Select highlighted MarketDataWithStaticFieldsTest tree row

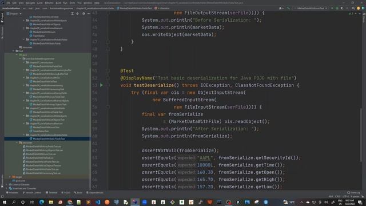click(47, 138)
